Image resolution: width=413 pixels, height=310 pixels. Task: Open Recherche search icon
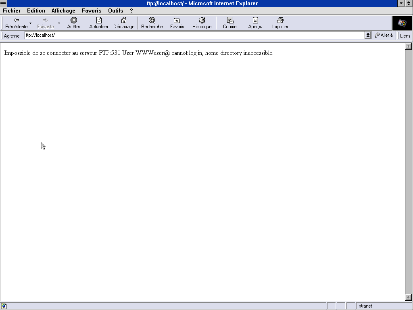(x=152, y=20)
